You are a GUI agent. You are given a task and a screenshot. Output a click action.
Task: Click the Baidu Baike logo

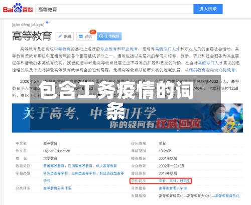click(x=18, y=8)
